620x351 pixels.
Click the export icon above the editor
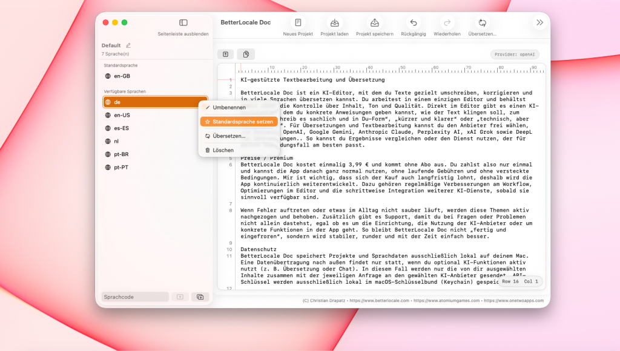coord(225,54)
